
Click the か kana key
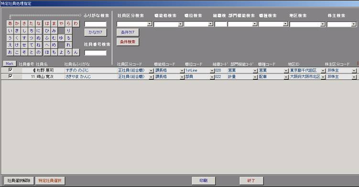[17, 23]
